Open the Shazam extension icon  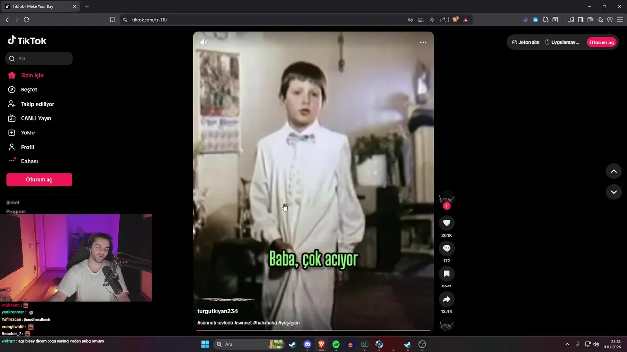(535, 20)
